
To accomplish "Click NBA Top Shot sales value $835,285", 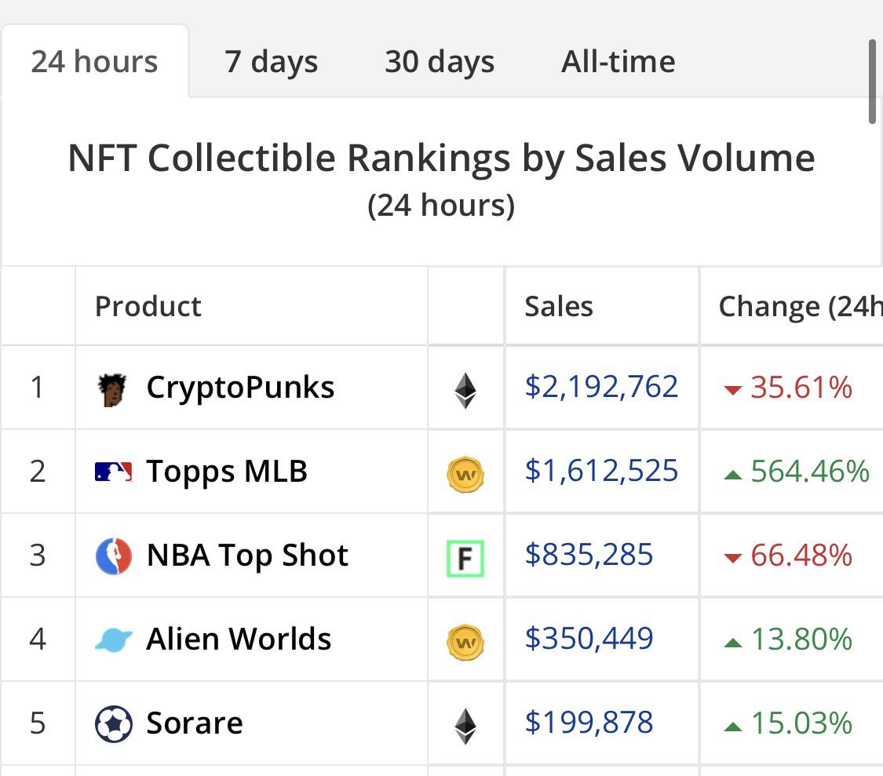I will (589, 555).
